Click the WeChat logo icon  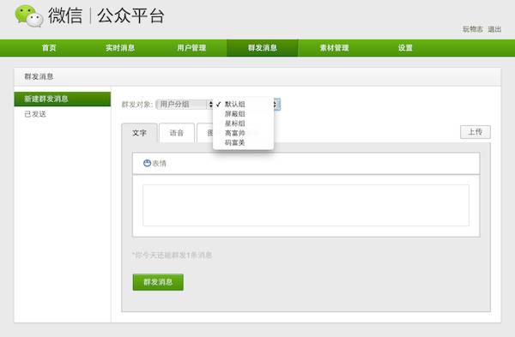point(29,15)
